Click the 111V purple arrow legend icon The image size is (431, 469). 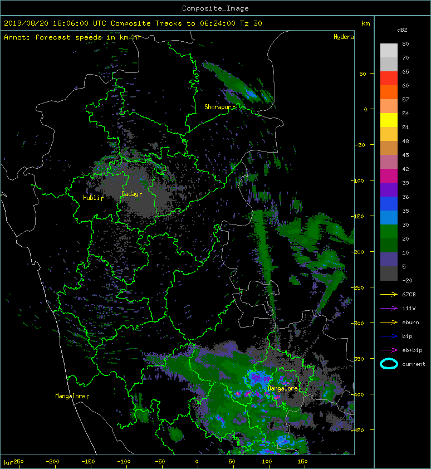tap(389, 309)
